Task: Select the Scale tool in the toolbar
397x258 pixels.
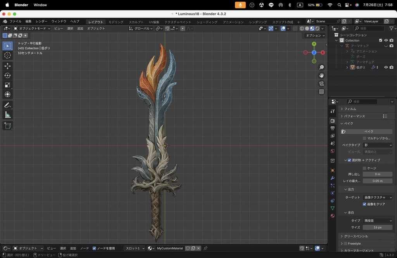Action: [7, 85]
